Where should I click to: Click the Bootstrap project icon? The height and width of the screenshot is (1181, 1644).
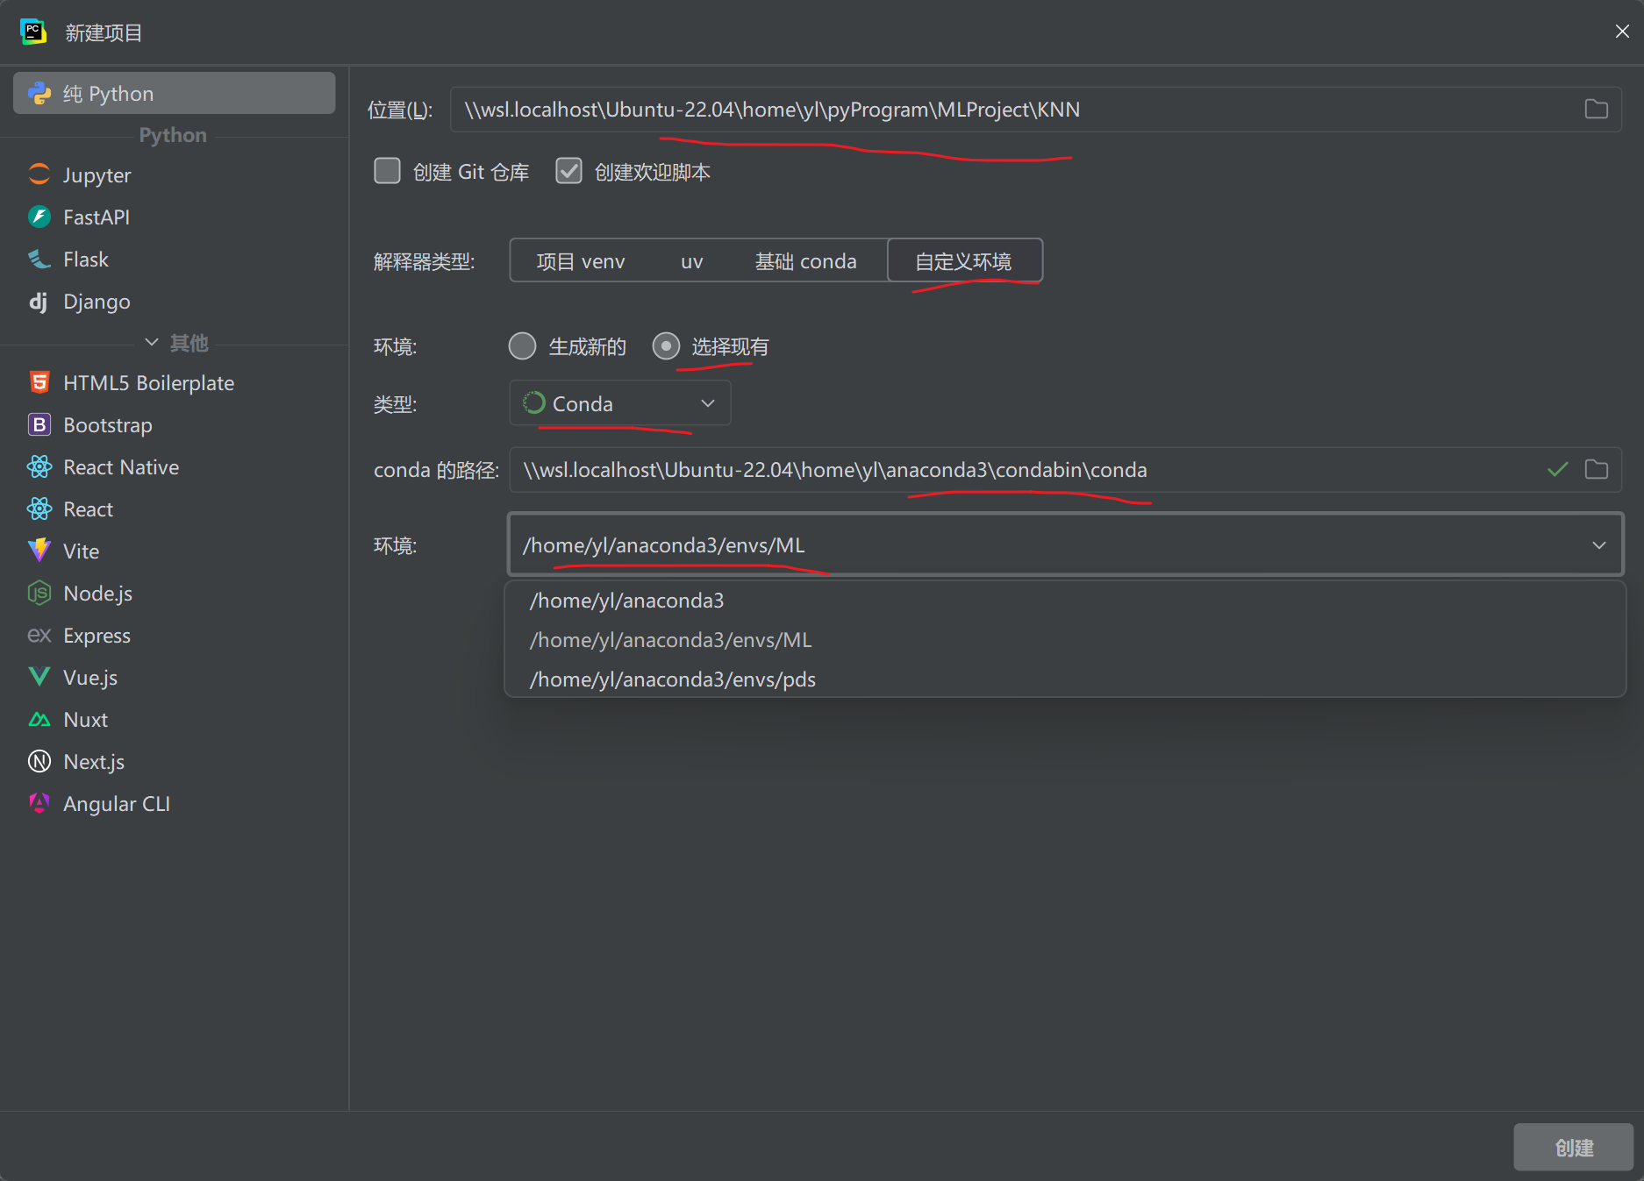[39, 424]
